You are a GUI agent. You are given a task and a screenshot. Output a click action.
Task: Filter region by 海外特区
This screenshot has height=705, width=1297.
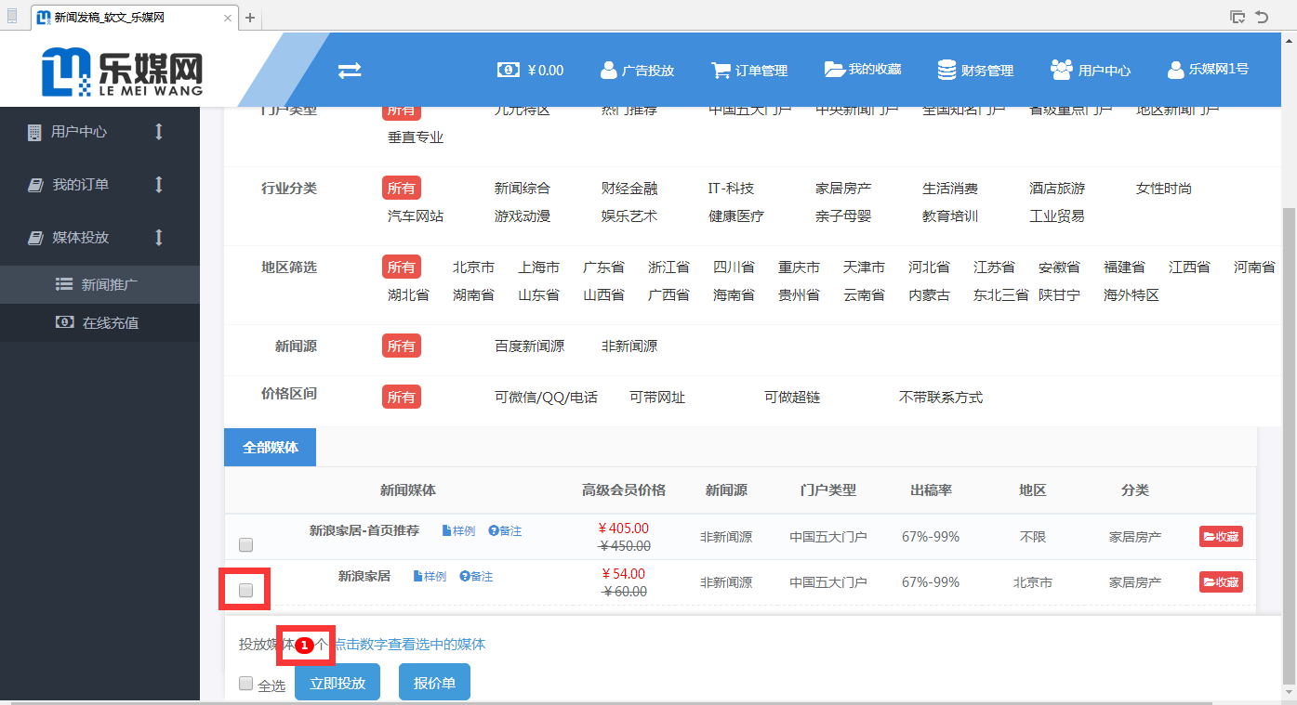point(1132,295)
